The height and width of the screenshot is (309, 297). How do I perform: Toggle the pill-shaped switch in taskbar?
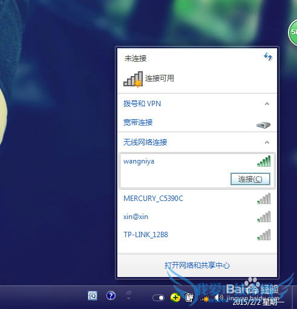(x=158, y=298)
